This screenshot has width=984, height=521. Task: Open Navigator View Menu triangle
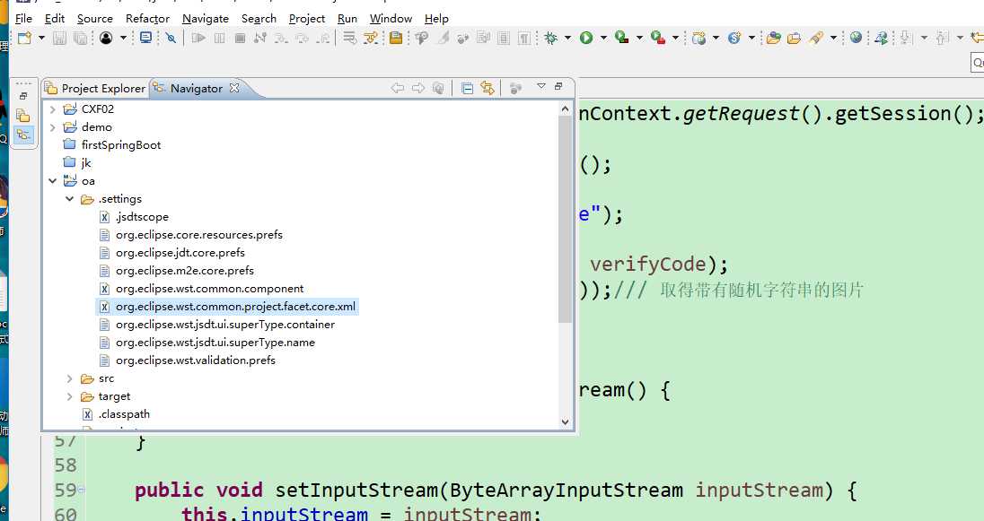click(541, 86)
